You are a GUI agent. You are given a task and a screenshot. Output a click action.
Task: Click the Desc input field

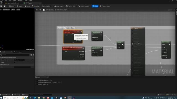pos(22,67)
